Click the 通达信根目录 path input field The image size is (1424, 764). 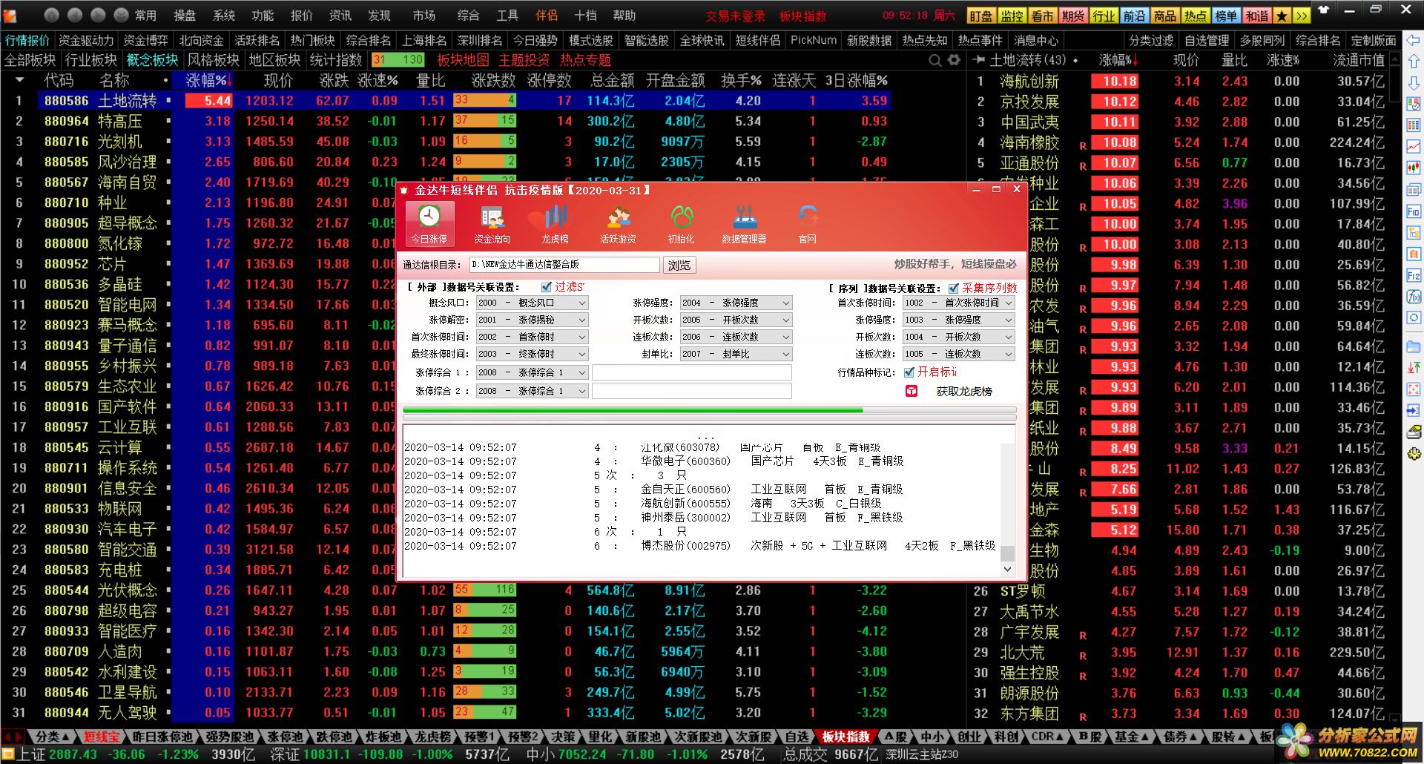(x=564, y=265)
